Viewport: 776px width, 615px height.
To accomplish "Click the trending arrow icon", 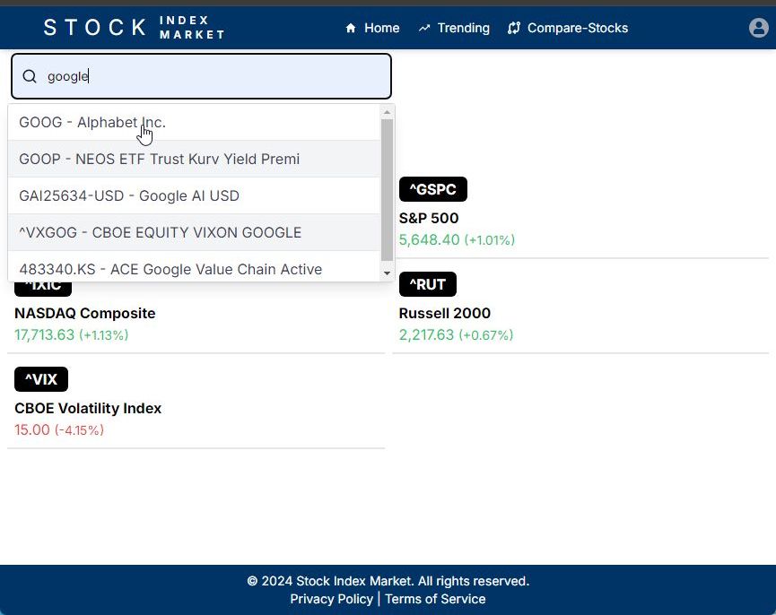I will pos(424,28).
